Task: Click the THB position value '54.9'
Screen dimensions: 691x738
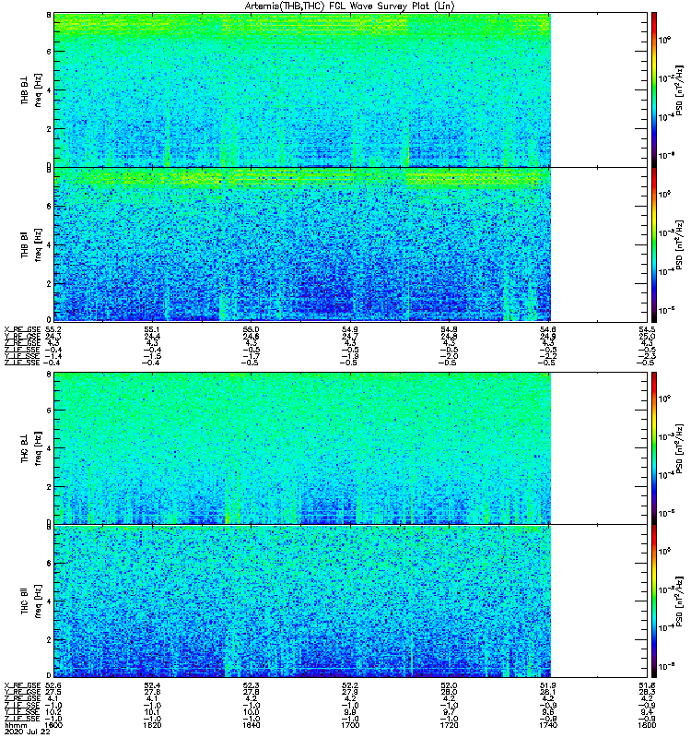Action: [x=350, y=329]
